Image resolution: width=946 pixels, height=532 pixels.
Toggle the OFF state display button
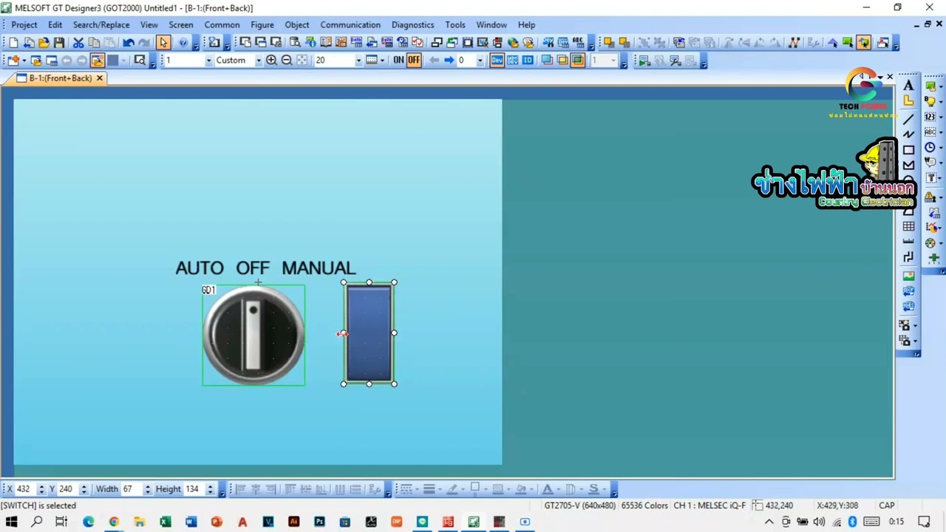[x=414, y=61]
